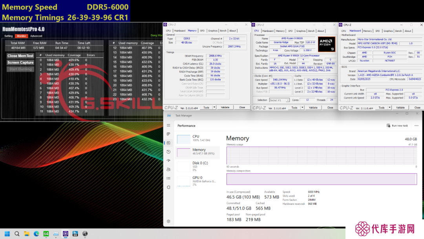Click Core Speed value 5481.04 MHz
This screenshot has width=424, height=239.
pos(280,80)
